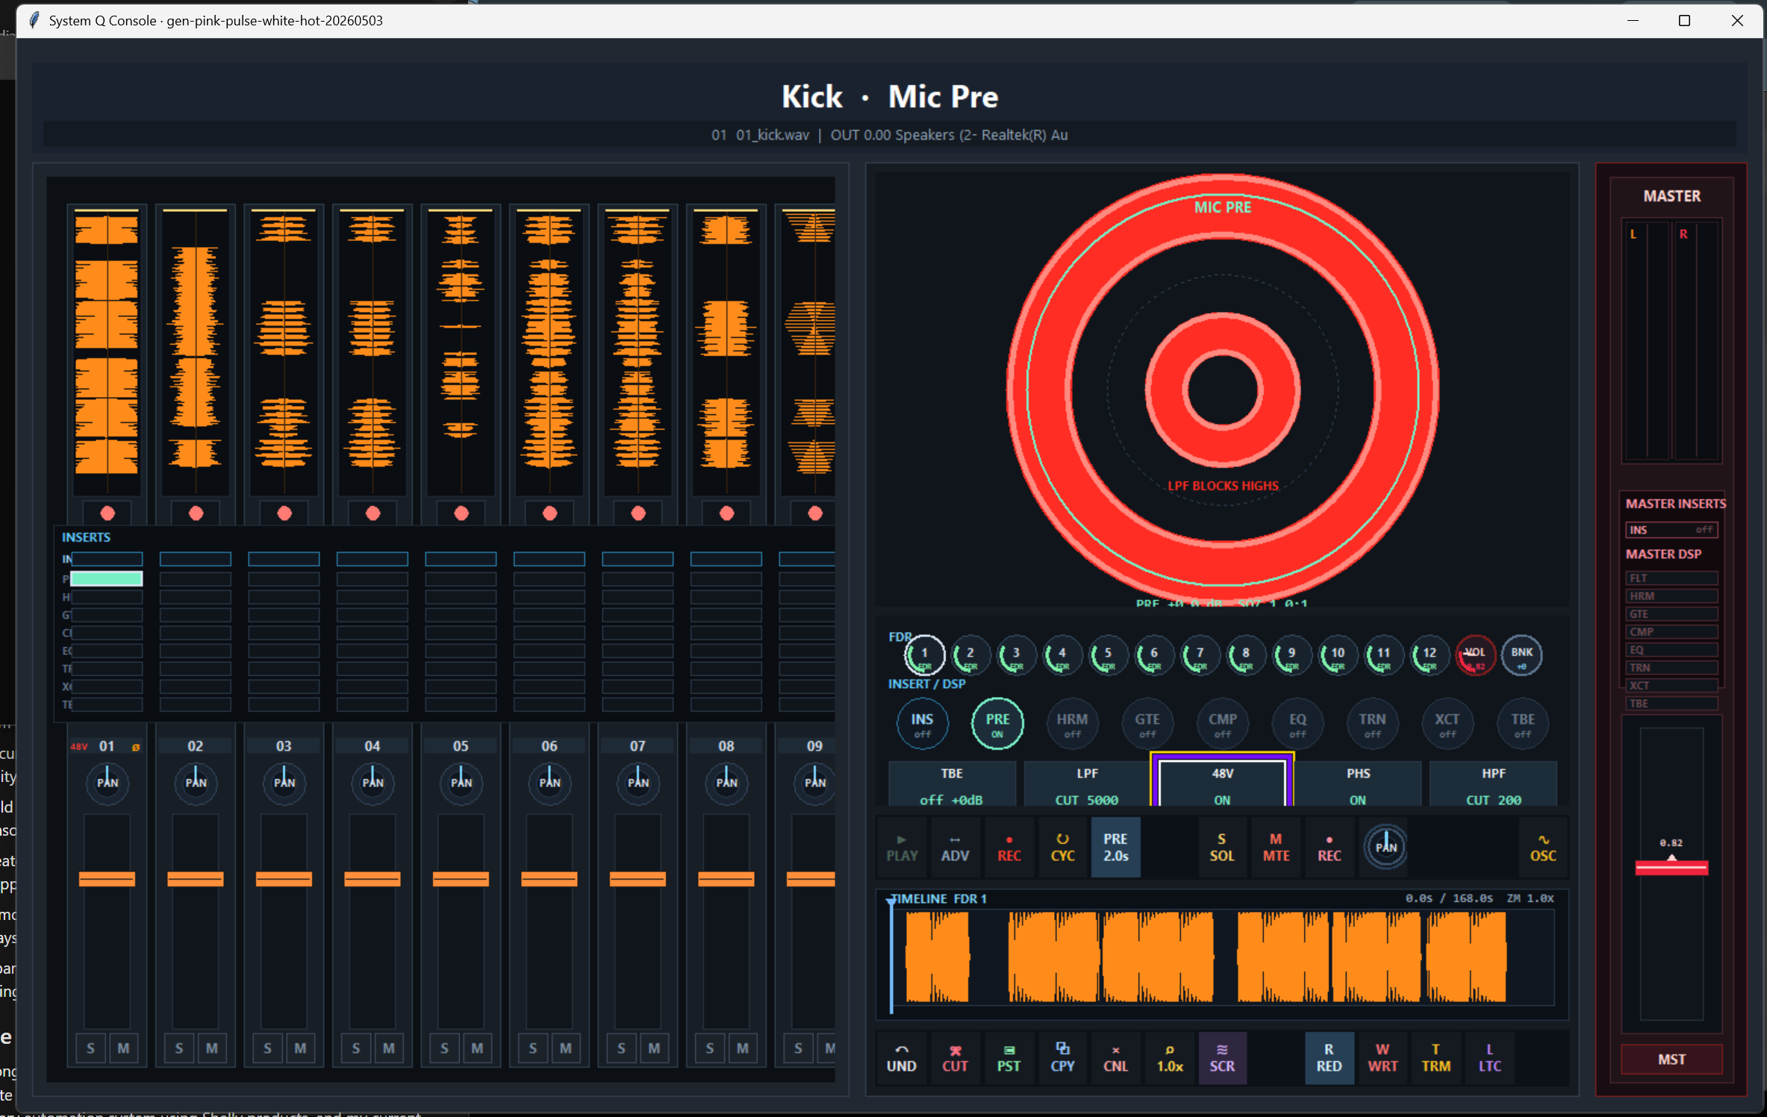
Task: Select RED automation read mode
Action: point(1329,1058)
